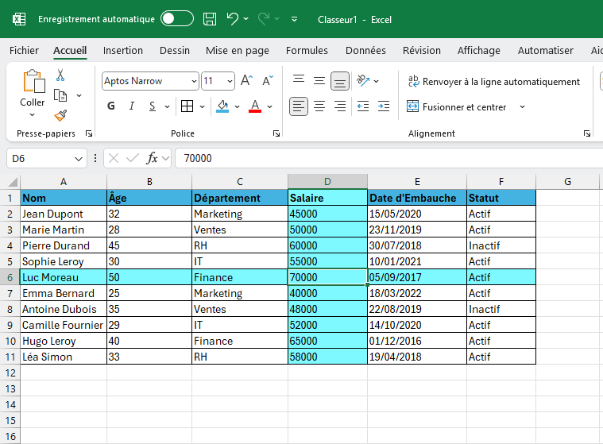Click the cell with date 18/03/2022
603x444 pixels.
tap(417, 293)
